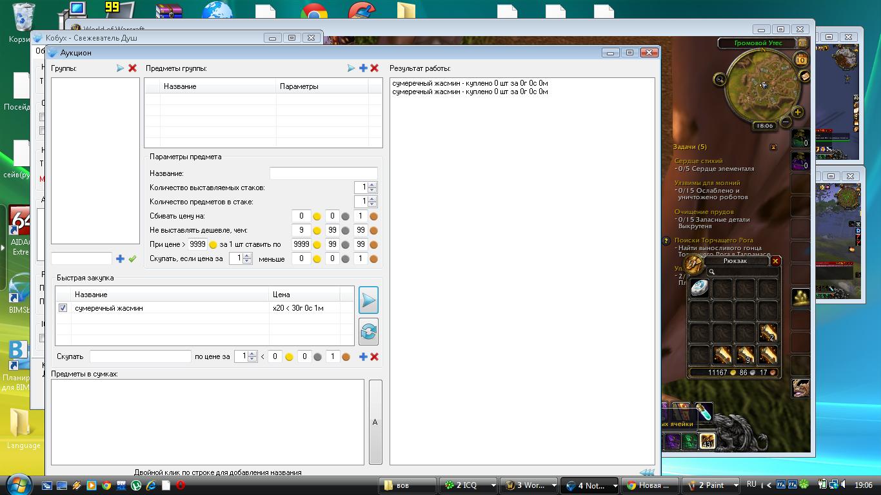Zoom in on the WoW minimap
The image size is (881, 495).
[x=798, y=112]
